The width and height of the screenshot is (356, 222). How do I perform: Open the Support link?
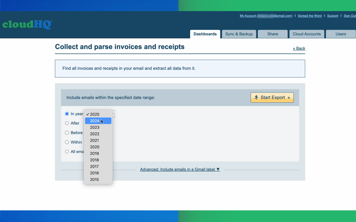pyautogui.click(x=333, y=16)
